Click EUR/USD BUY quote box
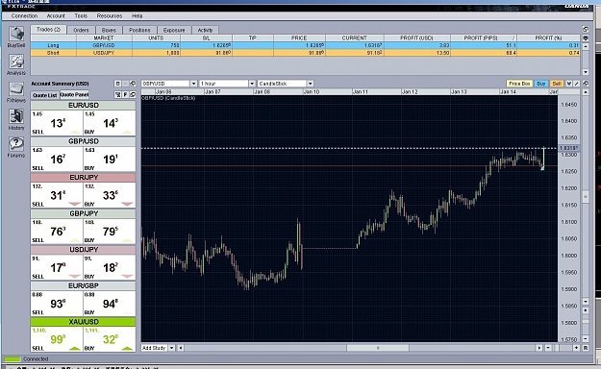Image resolution: width=601 pixels, height=369 pixels. coord(110,122)
